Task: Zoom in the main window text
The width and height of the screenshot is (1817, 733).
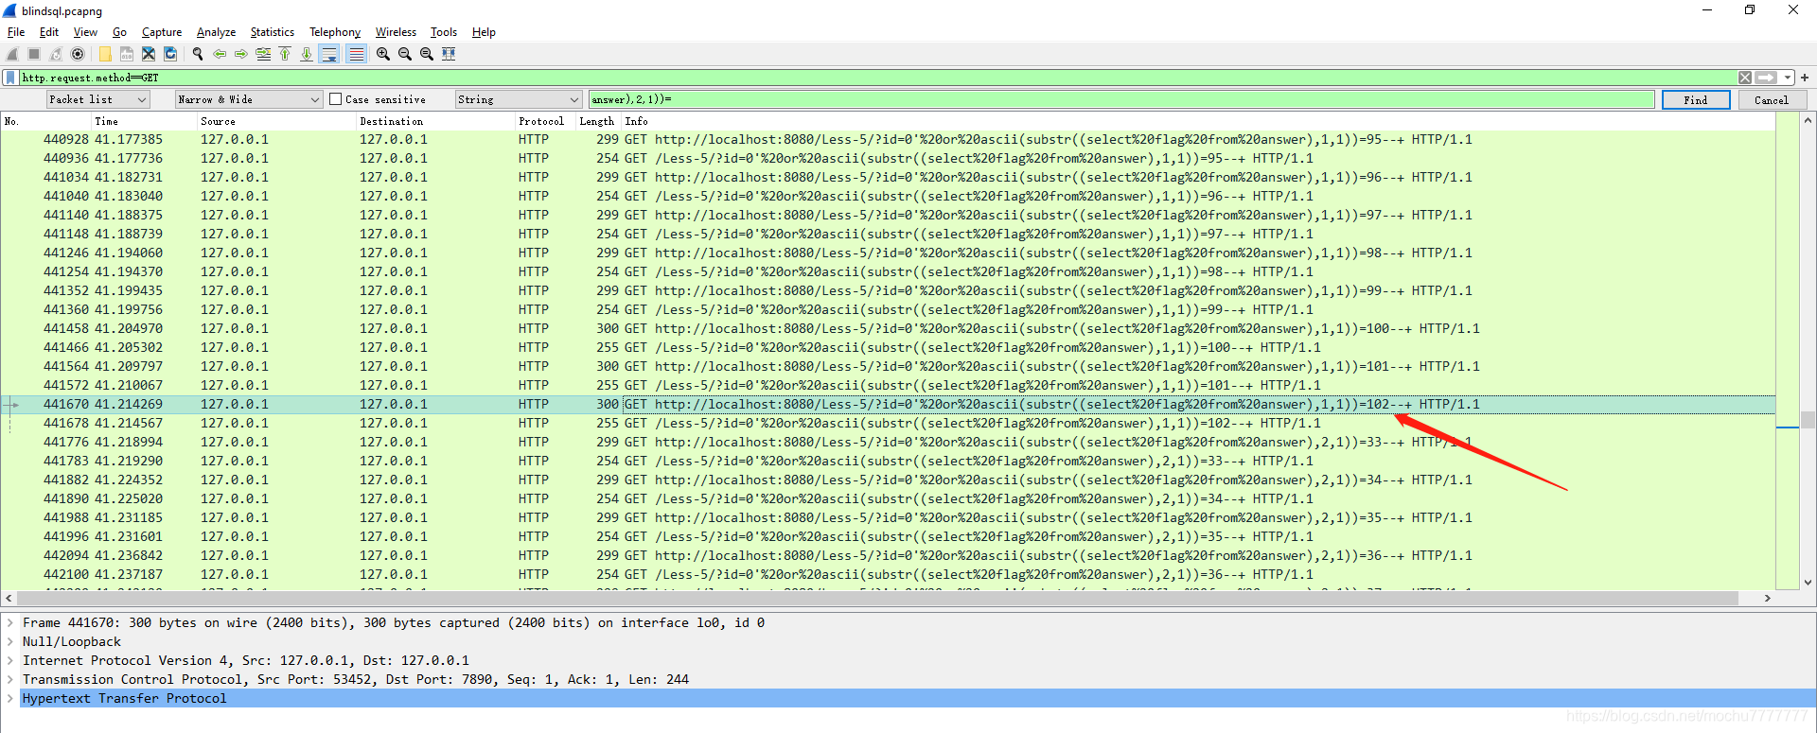Action: 383,54
